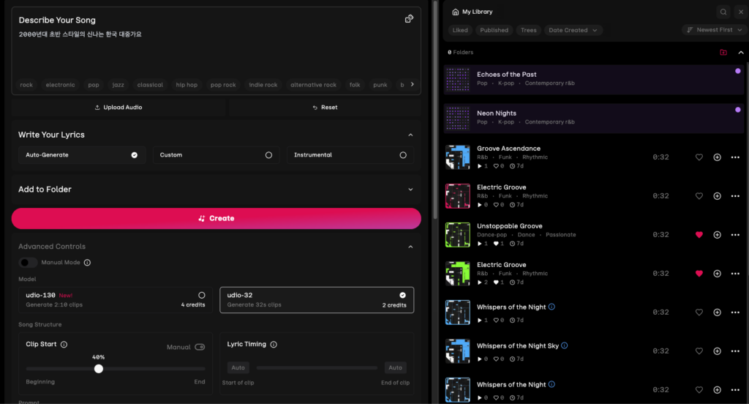Click info icon next to Manual Mode
The width and height of the screenshot is (749, 404).
(88, 263)
